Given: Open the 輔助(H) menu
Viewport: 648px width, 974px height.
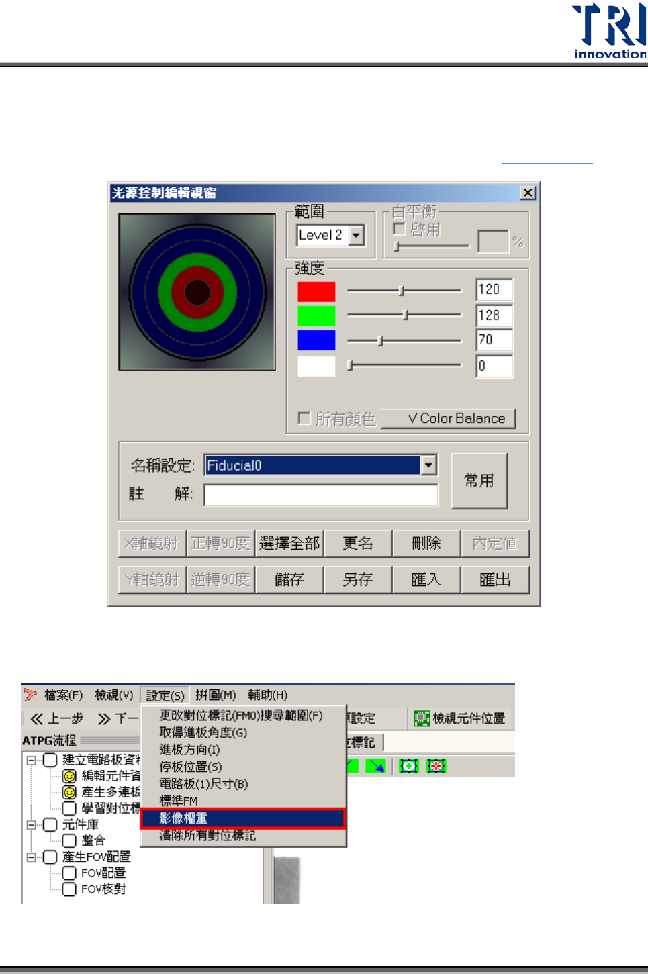Looking at the screenshot, I should [267, 695].
